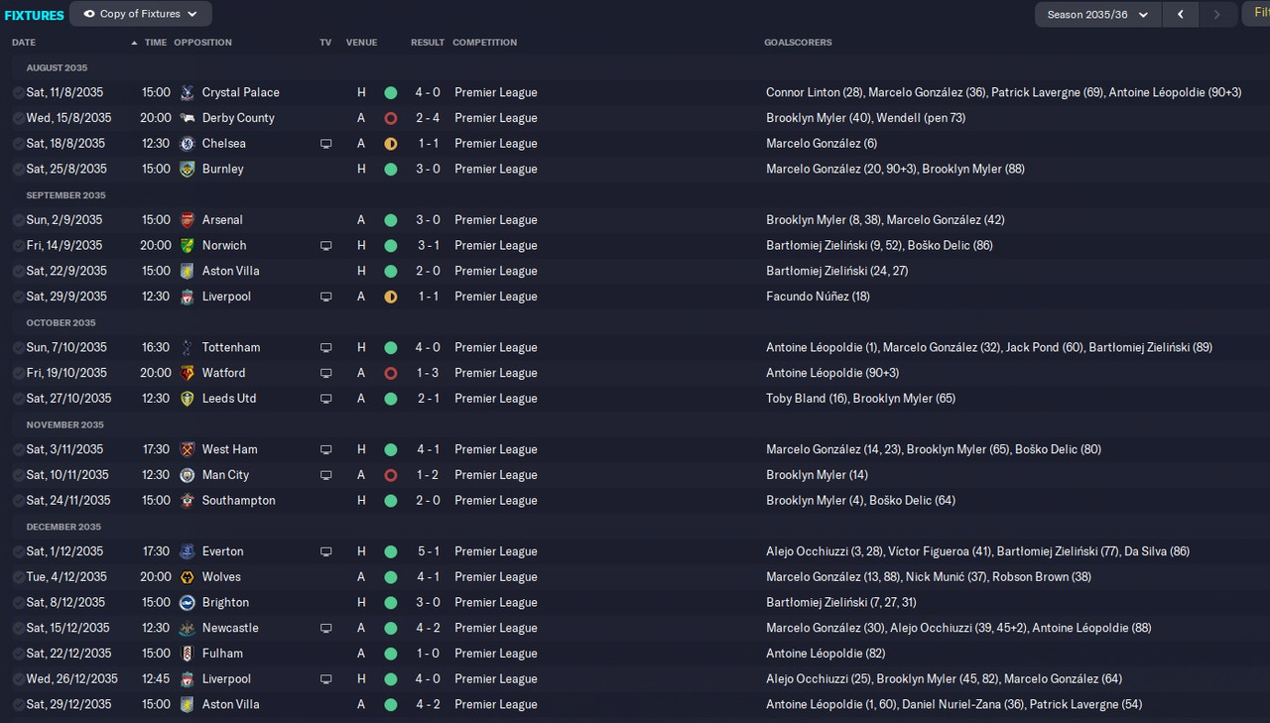
Task: Click TV icon for Man City match
Action: (x=325, y=475)
